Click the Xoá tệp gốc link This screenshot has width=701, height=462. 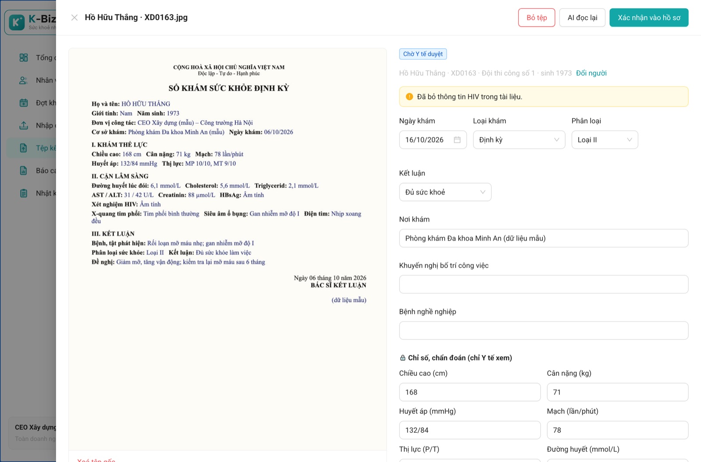coord(96,460)
